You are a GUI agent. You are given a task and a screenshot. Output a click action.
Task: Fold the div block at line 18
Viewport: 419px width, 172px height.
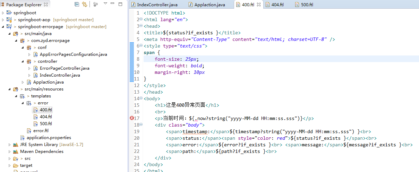140,125
